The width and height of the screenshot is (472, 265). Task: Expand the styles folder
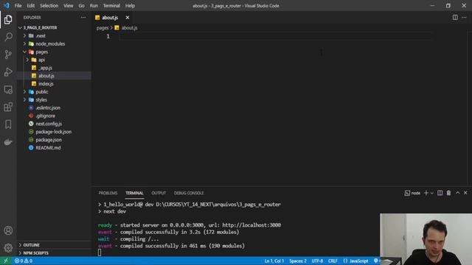point(24,100)
